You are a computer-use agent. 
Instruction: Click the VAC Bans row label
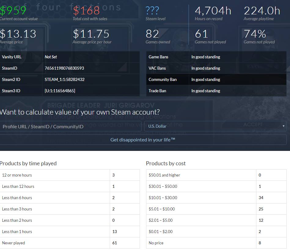coord(157,68)
